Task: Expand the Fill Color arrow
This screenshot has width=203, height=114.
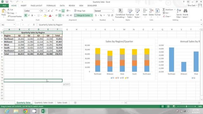Action: (47, 16)
